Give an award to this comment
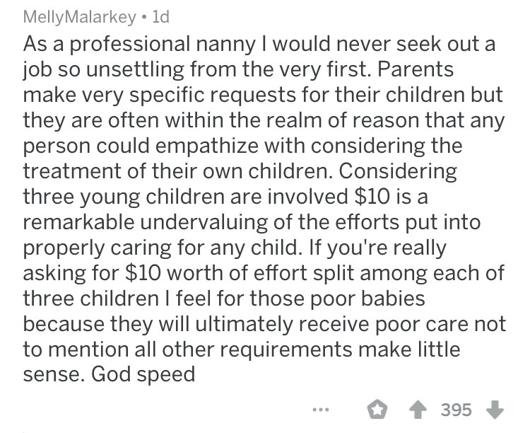 377,410
